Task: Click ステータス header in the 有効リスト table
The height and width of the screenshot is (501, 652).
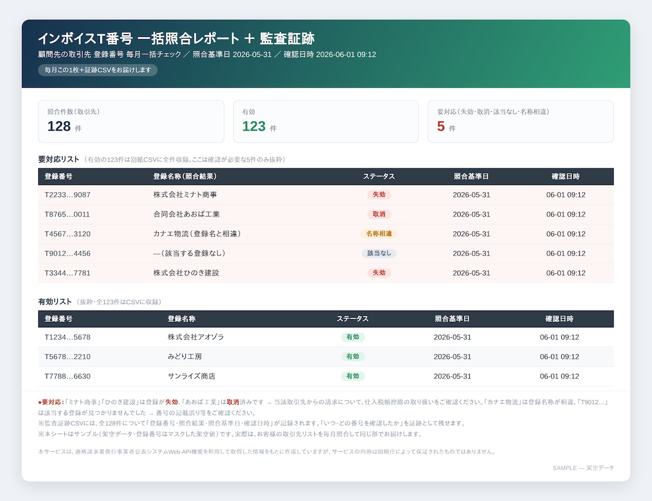Action: point(353,319)
